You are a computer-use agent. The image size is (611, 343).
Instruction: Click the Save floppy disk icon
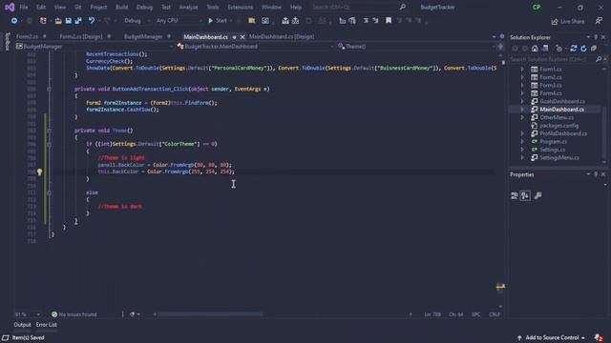[68, 21]
